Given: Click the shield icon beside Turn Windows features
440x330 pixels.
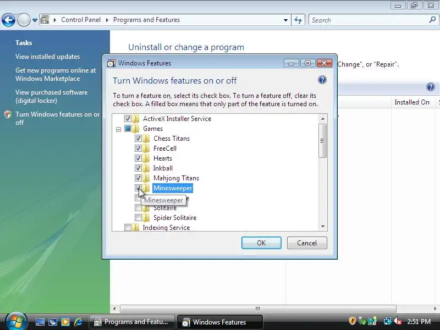Looking at the screenshot, I should click(x=8, y=114).
